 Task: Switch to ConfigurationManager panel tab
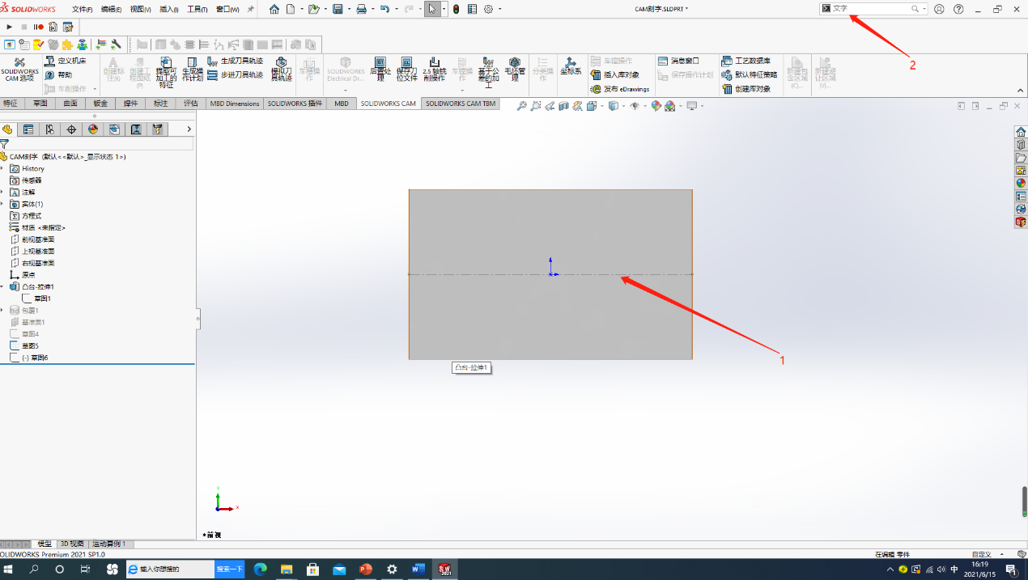click(x=50, y=129)
